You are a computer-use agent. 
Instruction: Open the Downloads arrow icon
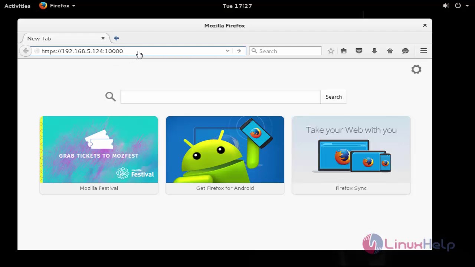pyautogui.click(x=374, y=51)
